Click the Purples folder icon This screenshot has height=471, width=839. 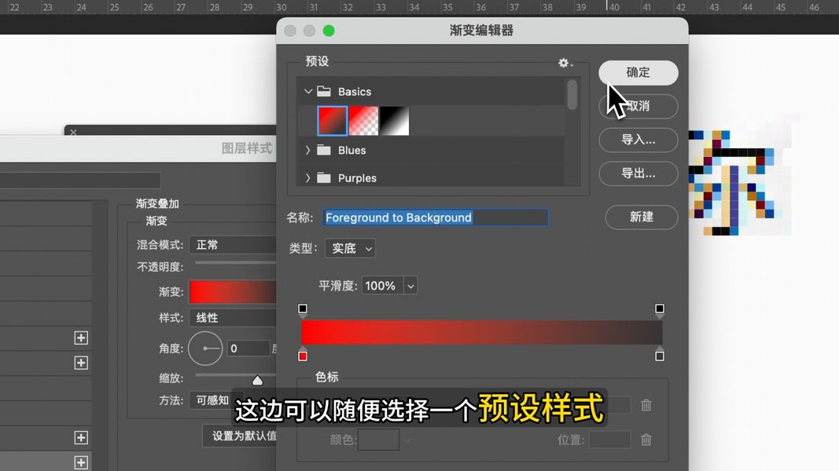click(324, 178)
